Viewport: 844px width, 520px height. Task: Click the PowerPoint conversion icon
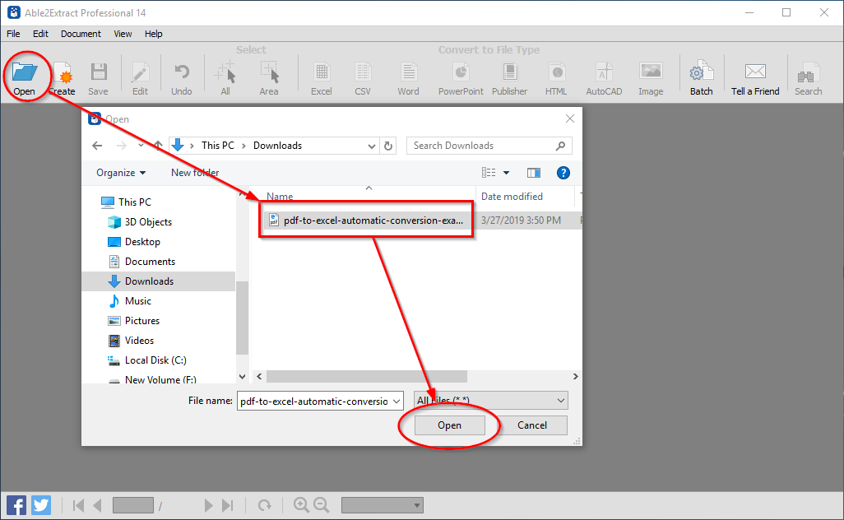pos(460,76)
